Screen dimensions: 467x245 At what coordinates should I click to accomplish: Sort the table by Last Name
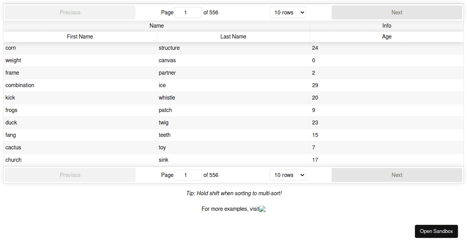tap(233, 37)
